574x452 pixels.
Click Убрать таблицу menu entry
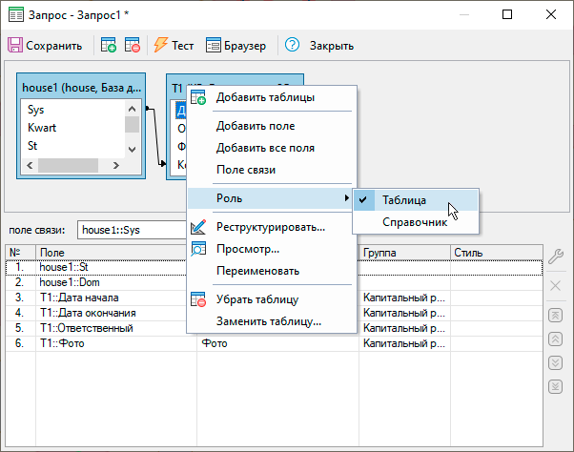tap(257, 299)
